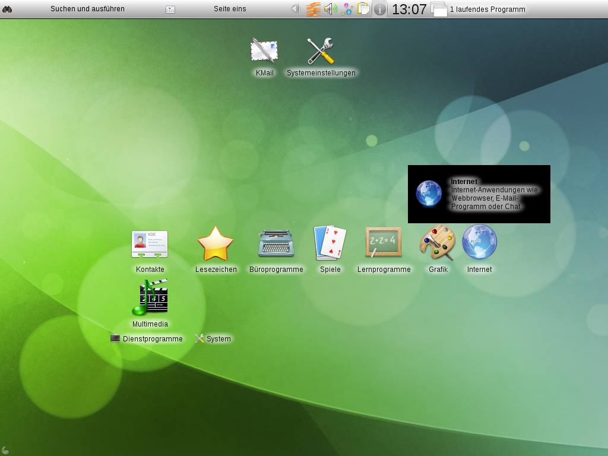Click the info notification tray icon
The height and width of the screenshot is (456, 608).
pos(380,9)
